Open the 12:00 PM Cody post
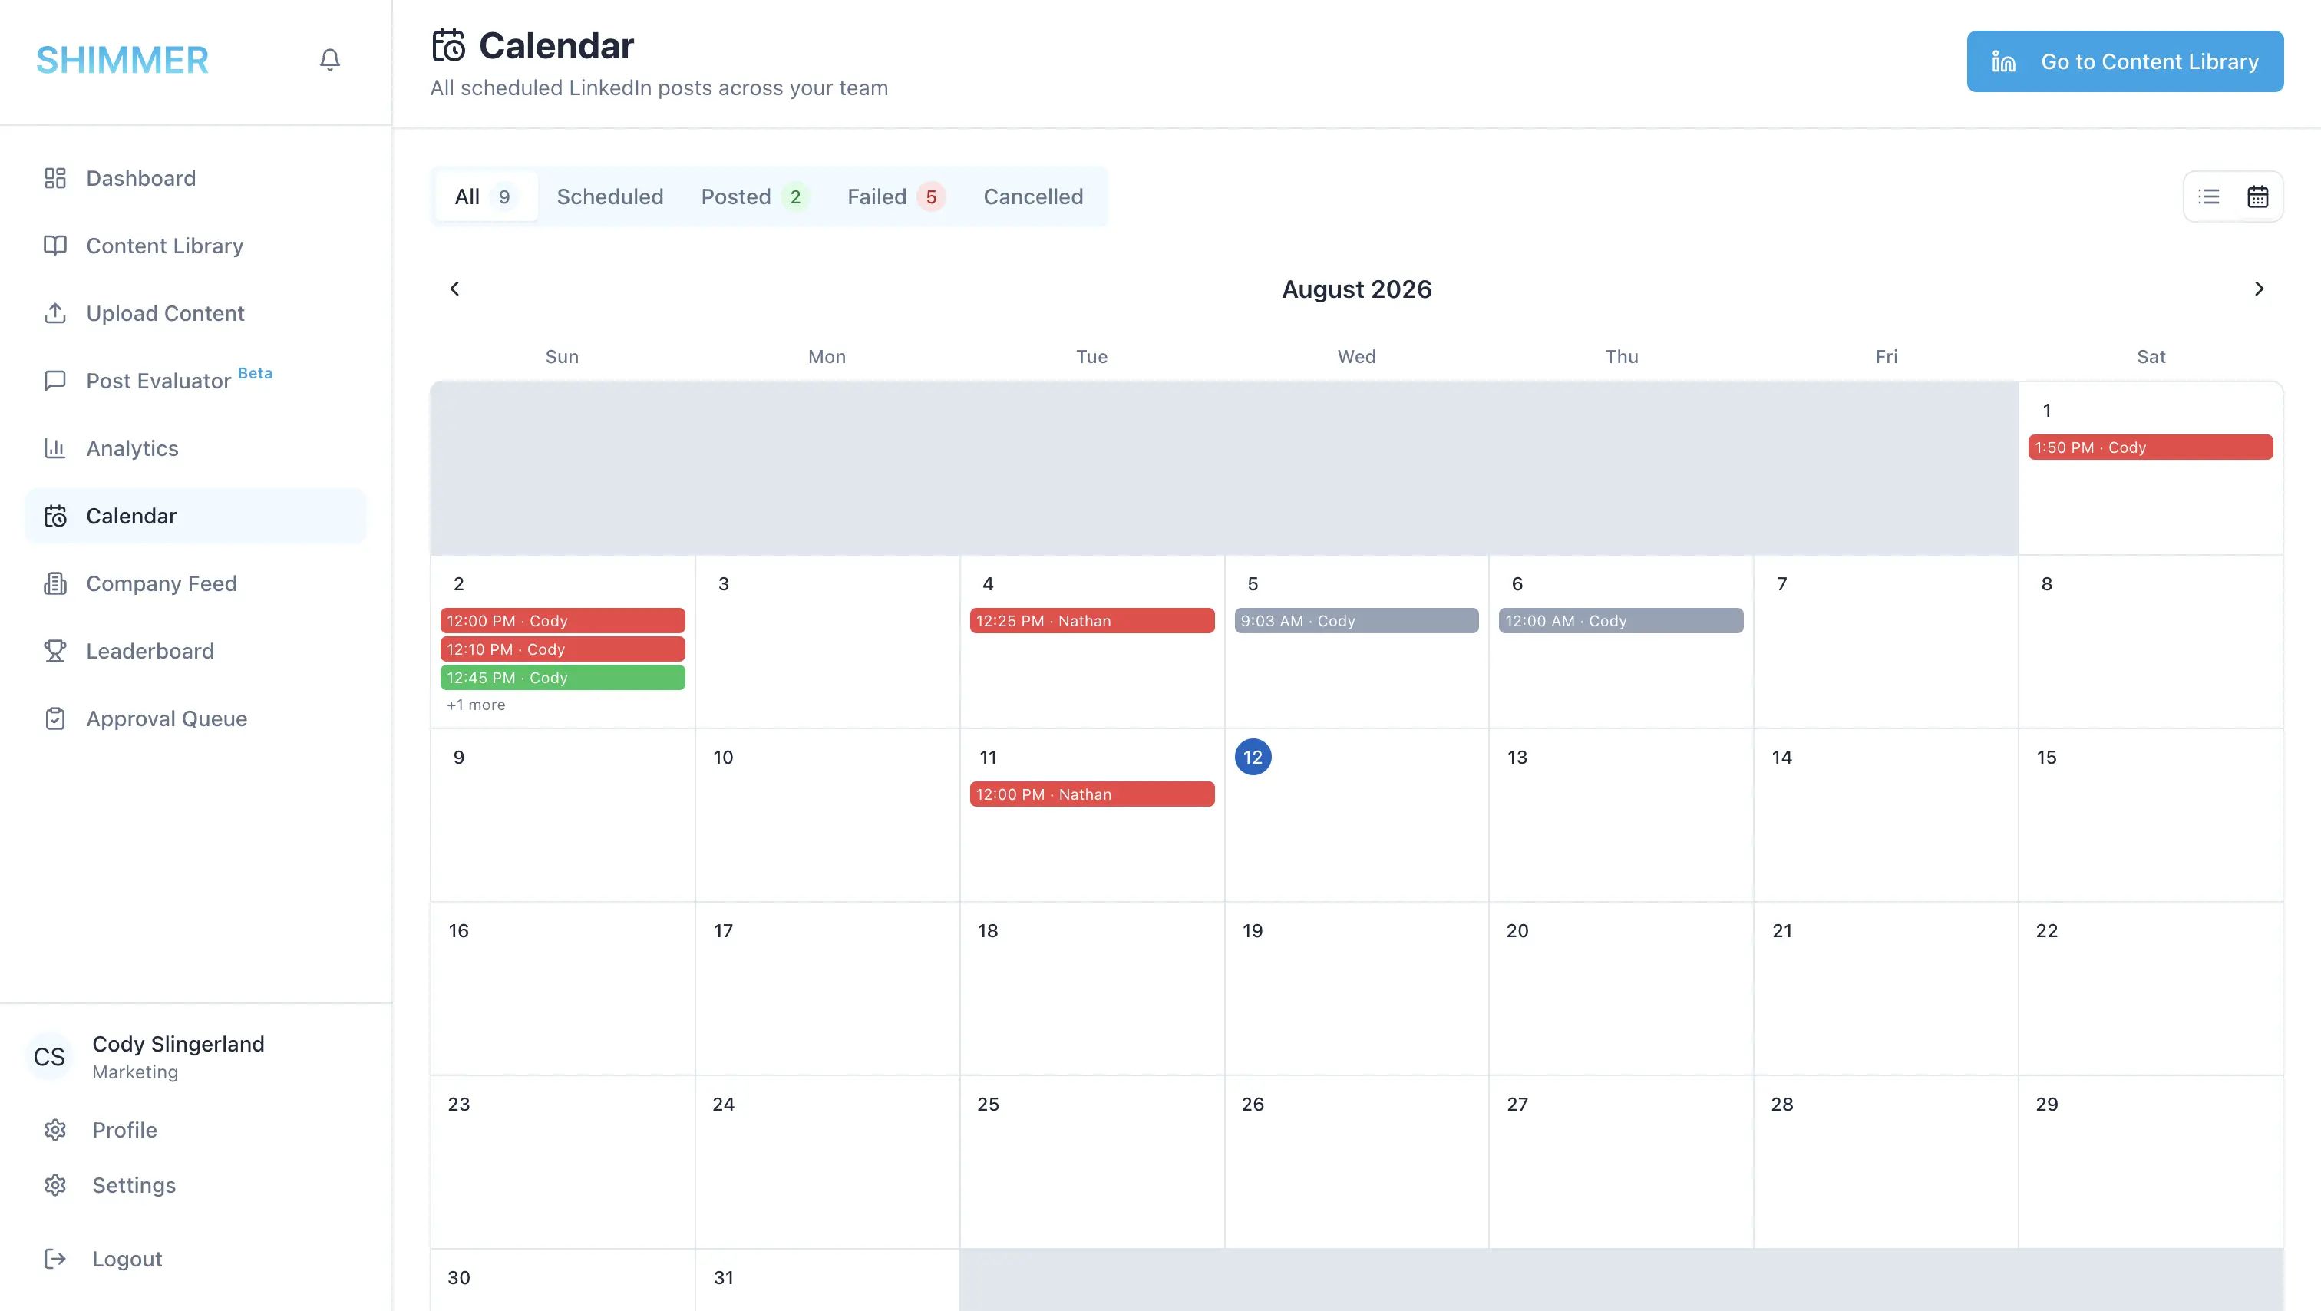 pos(563,621)
